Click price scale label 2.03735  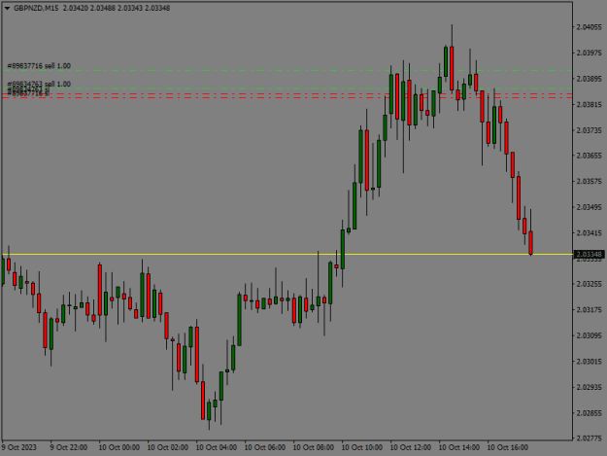pos(590,130)
